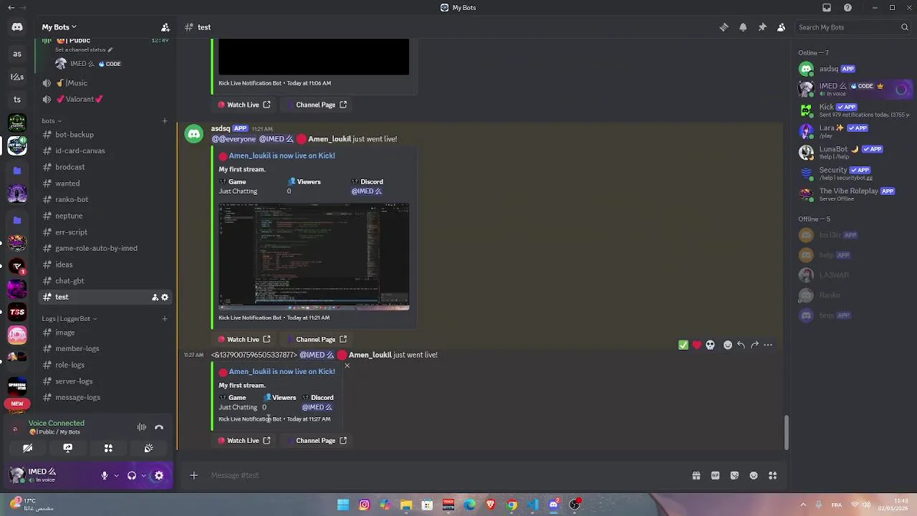Open the My Bots server dropdown

pos(59,27)
